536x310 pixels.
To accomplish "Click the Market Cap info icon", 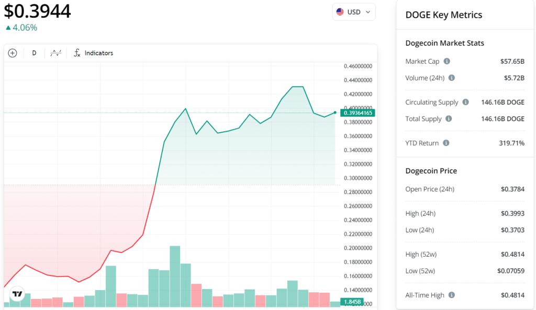I will tap(447, 61).
